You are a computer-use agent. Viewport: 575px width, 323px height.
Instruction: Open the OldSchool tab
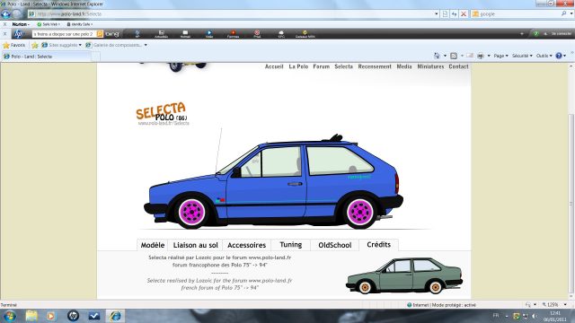(x=335, y=245)
